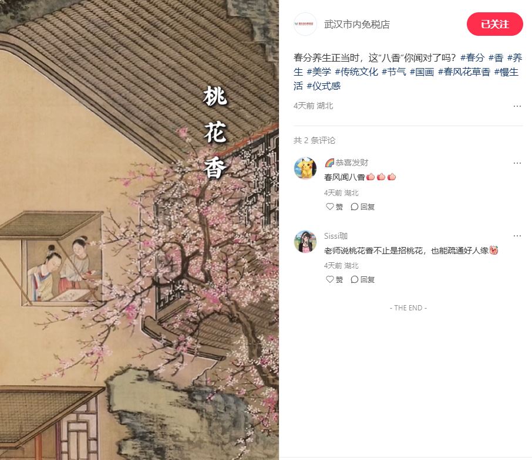The height and width of the screenshot is (460, 532).
Task: Toggle the 已关注 follow button
Action: click(494, 24)
